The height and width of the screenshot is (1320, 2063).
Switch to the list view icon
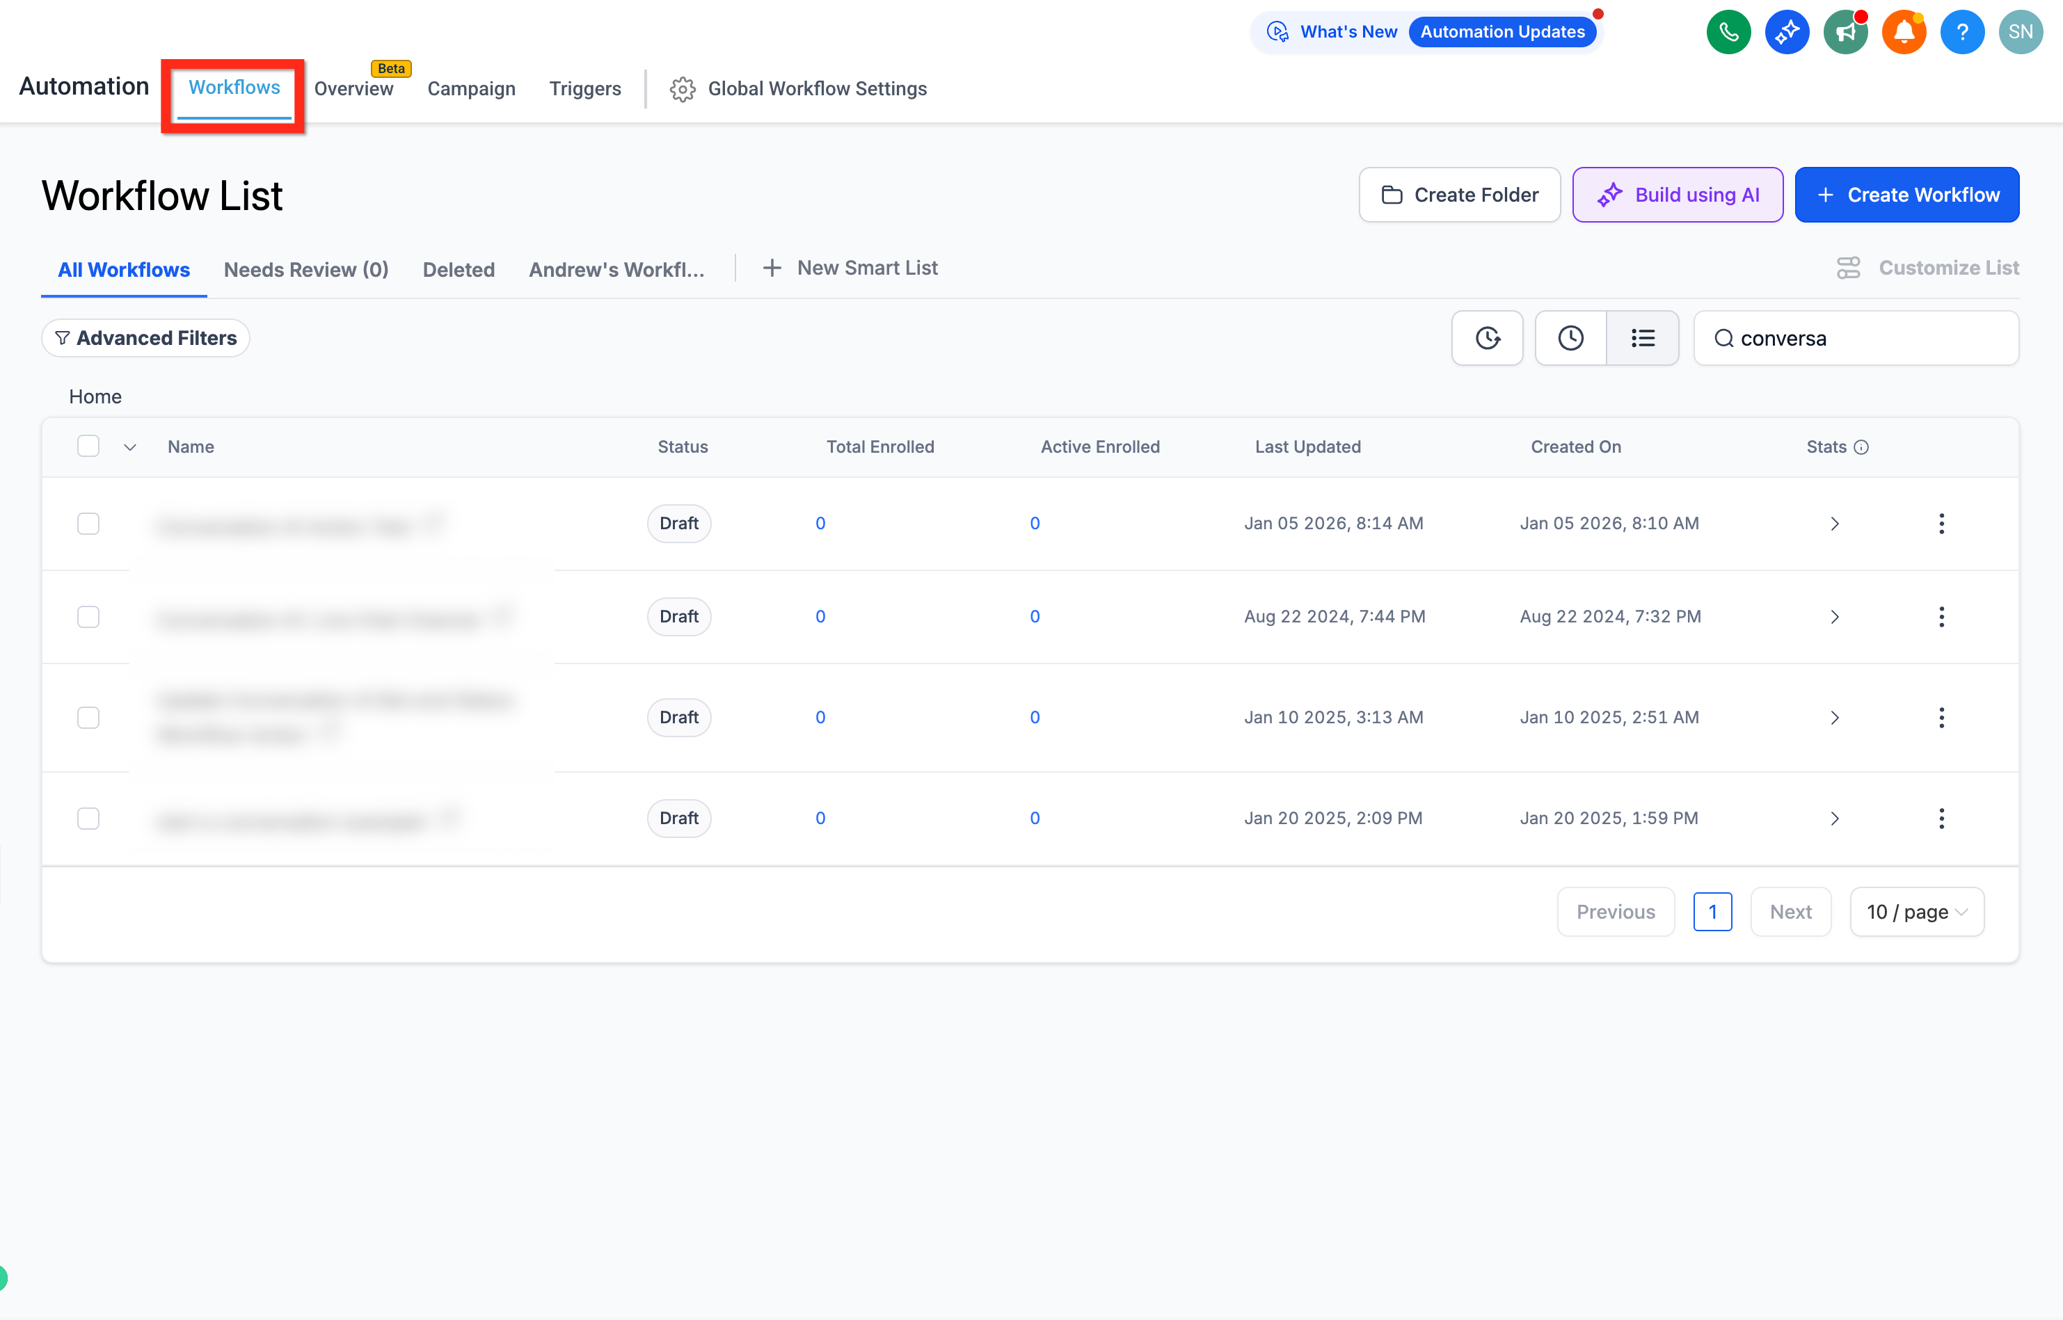point(1642,338)
